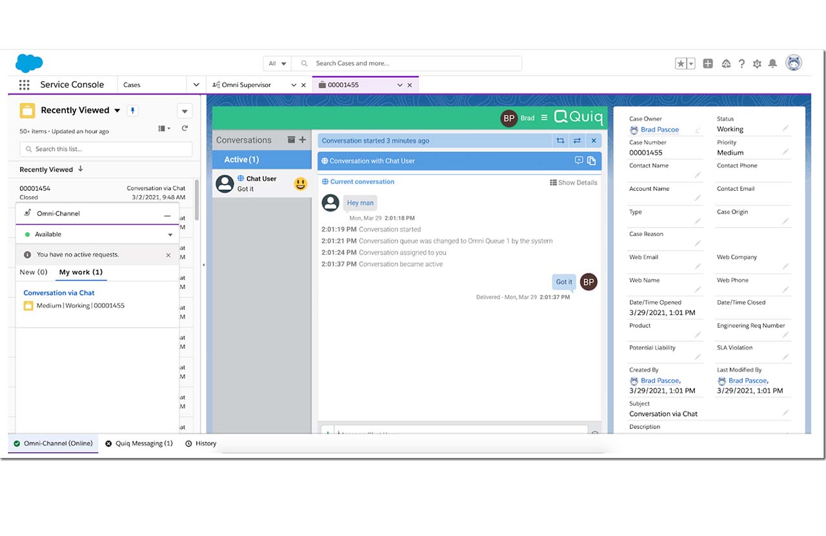Open list view controls dropdown button
The image size is (826, 536).
pyautogui.click(x=185, y=111)
